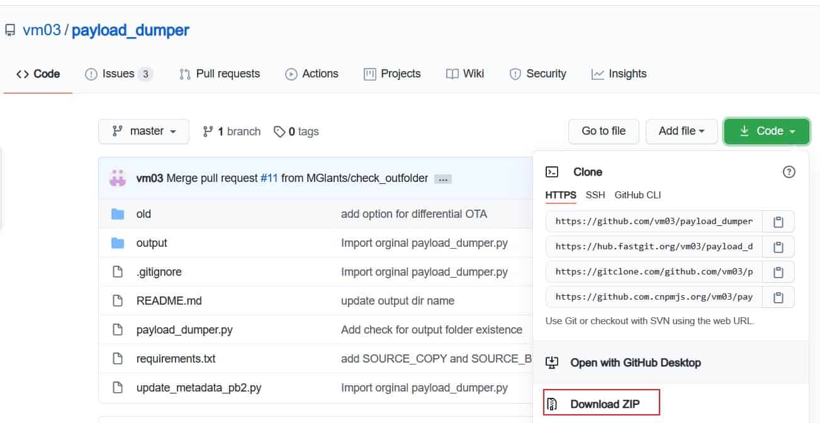Viewport: 820px width, 423px height.
Task: Click the branch icon next to 1 branch
Action: click(x=208, y=131)
